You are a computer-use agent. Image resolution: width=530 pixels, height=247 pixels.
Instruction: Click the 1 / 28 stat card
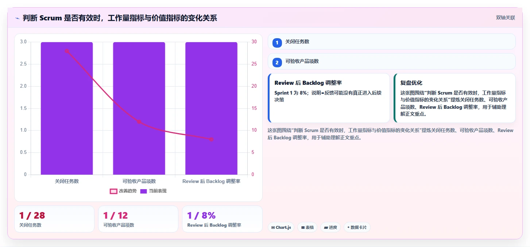click(x=54, y=219)
